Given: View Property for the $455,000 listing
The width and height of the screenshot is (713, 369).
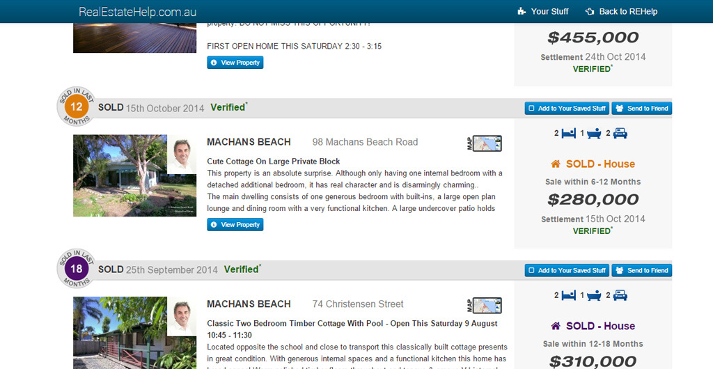Looking at the screenshot, I should point(235,63).
